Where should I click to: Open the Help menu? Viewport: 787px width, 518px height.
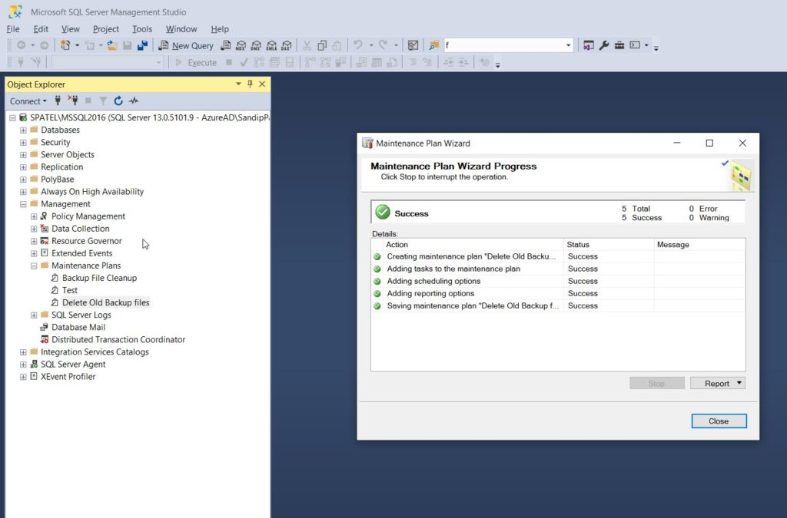click(x=220, y=29)
